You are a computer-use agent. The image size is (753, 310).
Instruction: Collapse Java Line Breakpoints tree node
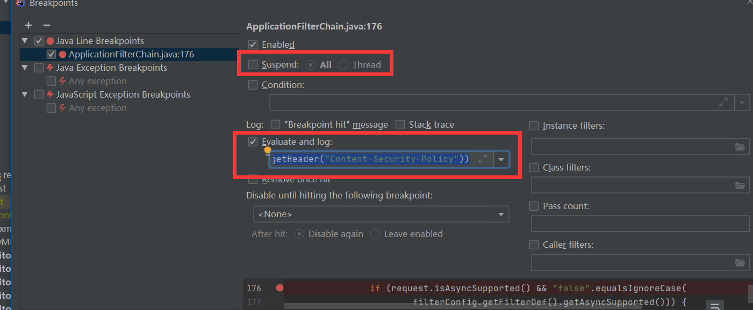click(x=25, y=41)
